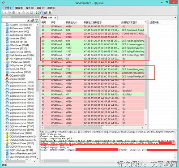Click QQMusic.exe [3780] icon
This screenshot has height=168, width=179.
coord(7,133)
